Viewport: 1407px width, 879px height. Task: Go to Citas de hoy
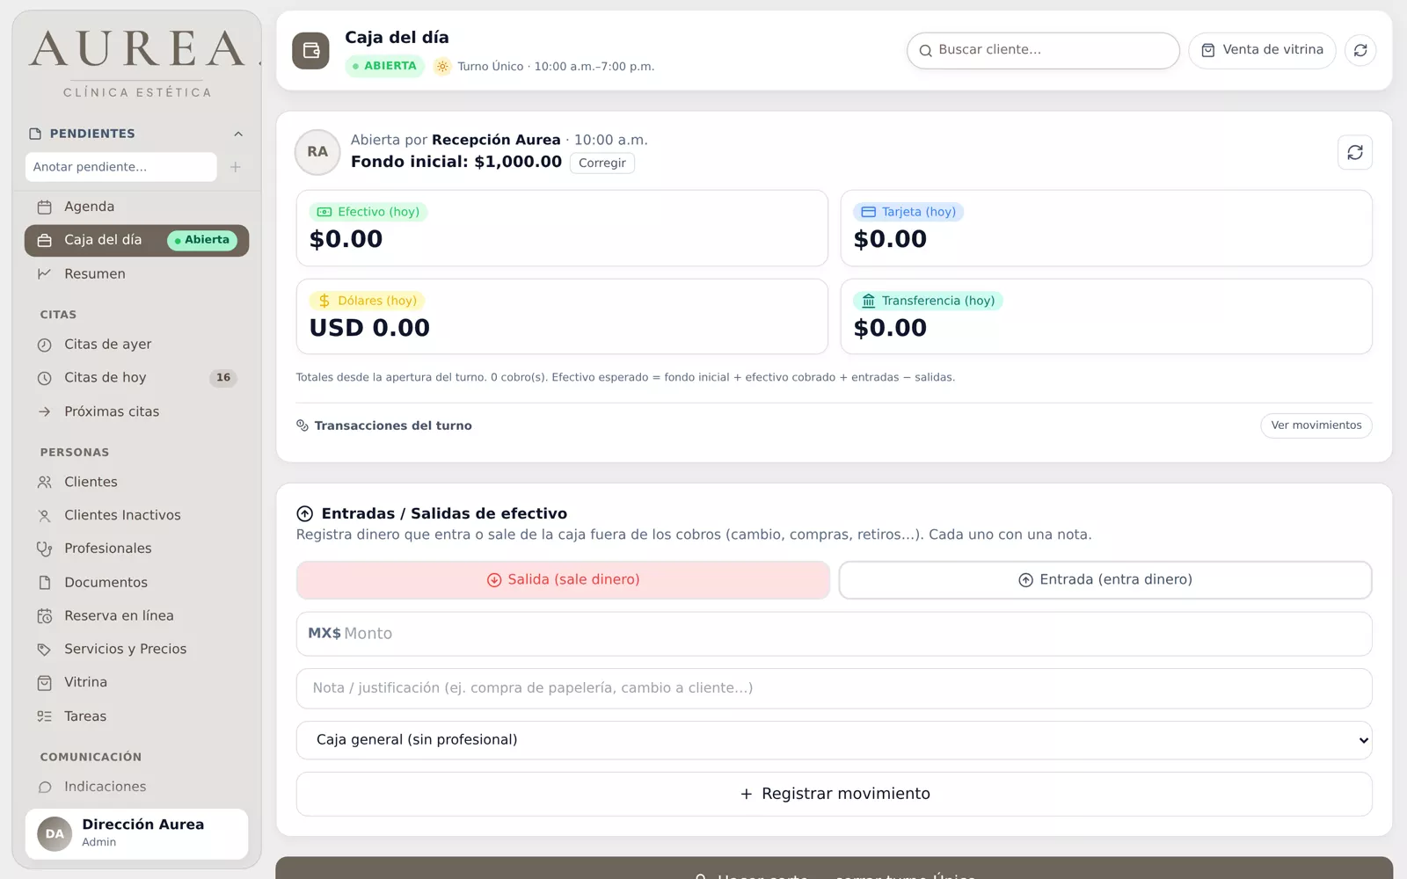(136, 378)
